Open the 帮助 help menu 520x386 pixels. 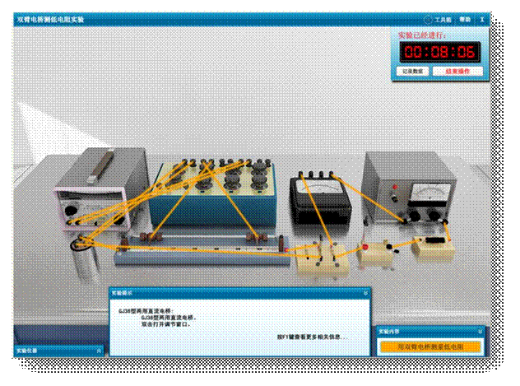pos(465,19)
